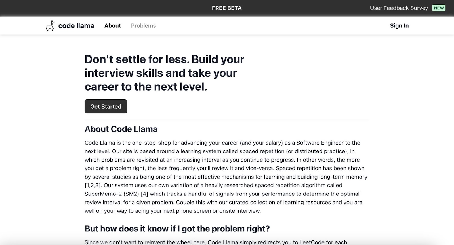
Task: Click the Get Started button
Action: tap(106, 106)
